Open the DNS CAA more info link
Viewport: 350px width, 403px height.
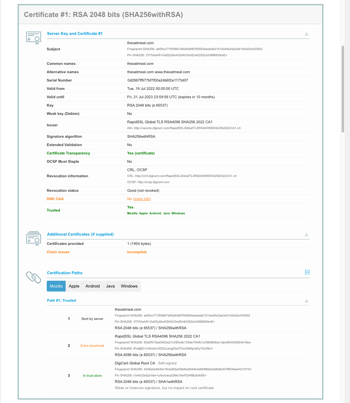(142, 199)
